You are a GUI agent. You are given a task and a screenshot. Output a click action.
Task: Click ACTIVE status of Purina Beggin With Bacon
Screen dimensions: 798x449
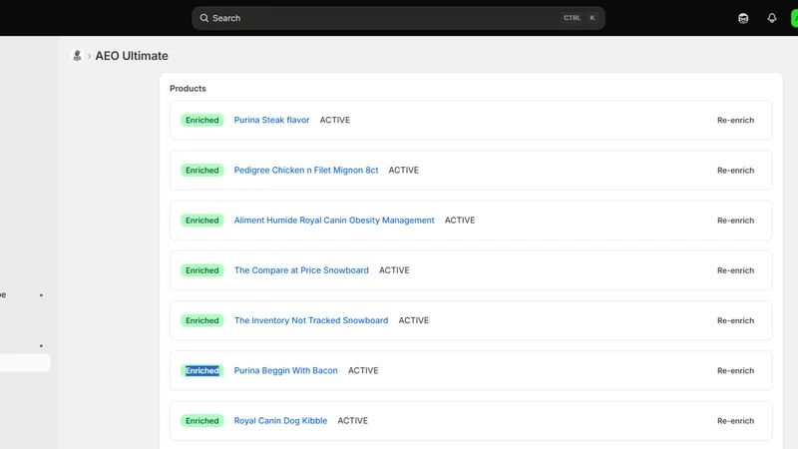point(363,370)
